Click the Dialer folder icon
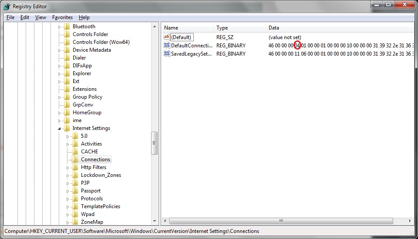The width and height of the screenshot is (418, 239). tap(67, 58)
